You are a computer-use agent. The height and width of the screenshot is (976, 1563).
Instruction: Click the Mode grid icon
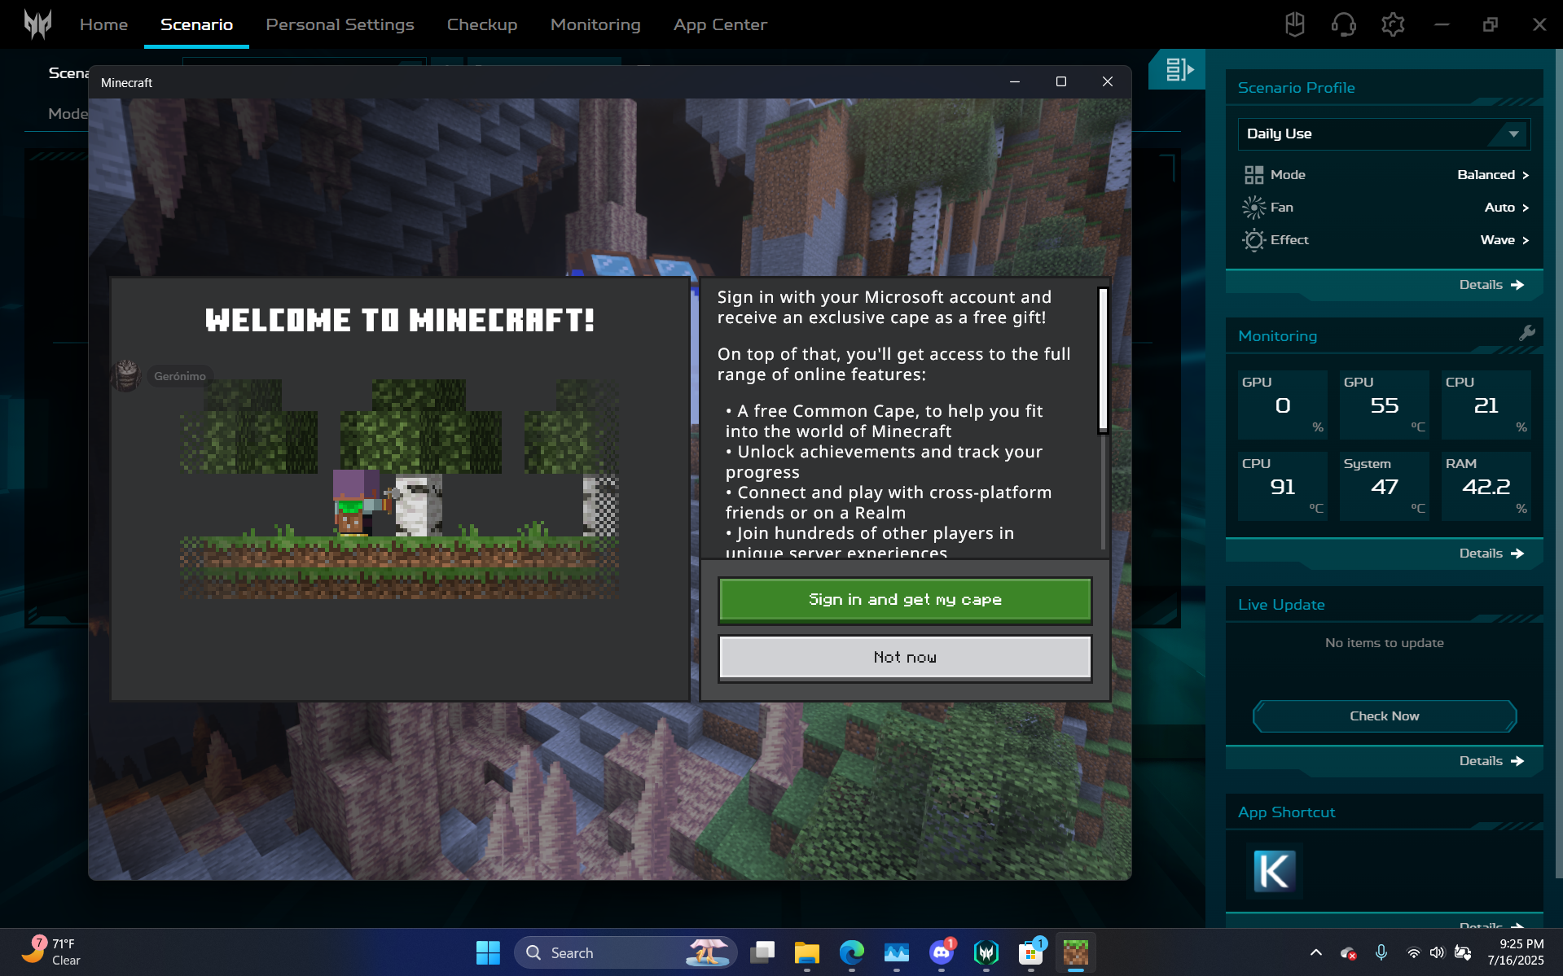click(1253, 175)
